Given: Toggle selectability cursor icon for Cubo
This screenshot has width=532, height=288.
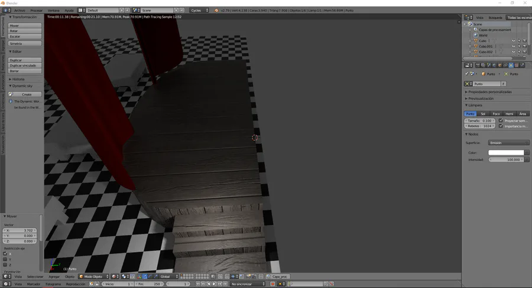Looking at the screenshot, I should (x=519, y=41).
